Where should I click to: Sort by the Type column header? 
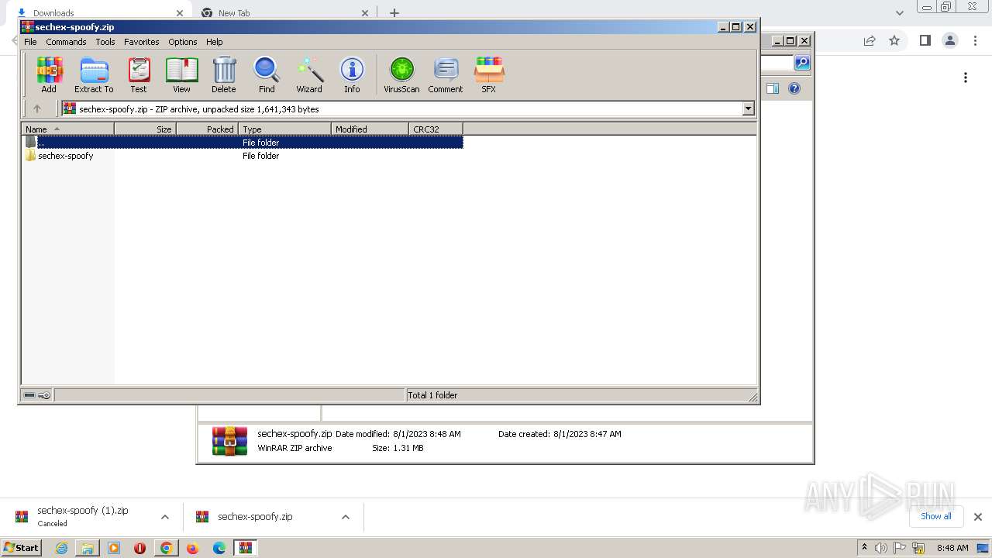tap(284, 129)
